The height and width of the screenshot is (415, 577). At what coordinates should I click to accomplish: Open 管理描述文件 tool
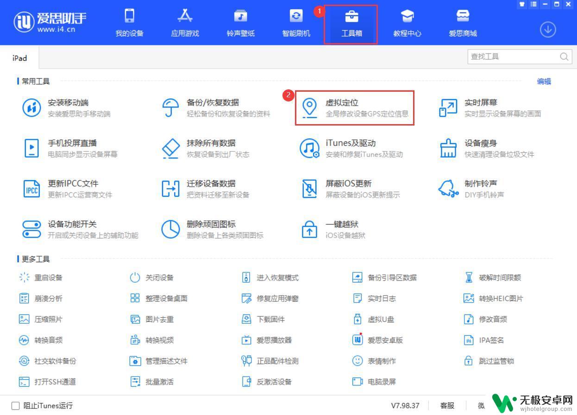(x=159, y=361)
